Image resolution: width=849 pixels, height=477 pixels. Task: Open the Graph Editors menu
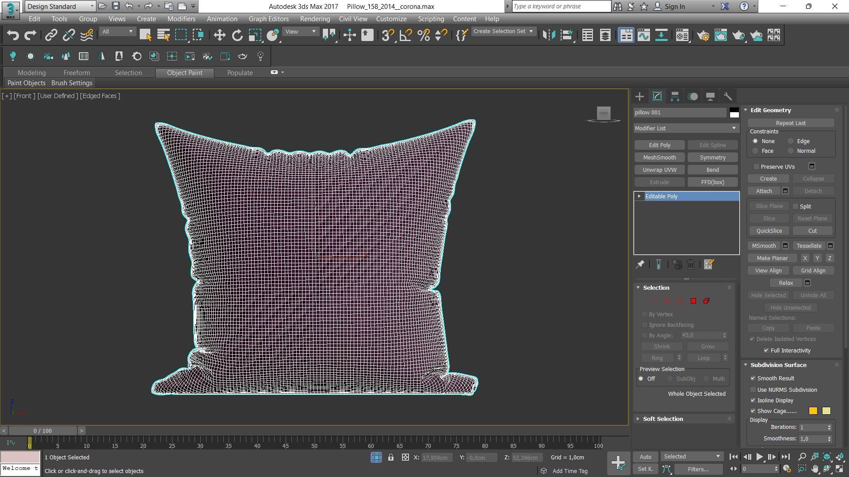click(x=268, y=19)
